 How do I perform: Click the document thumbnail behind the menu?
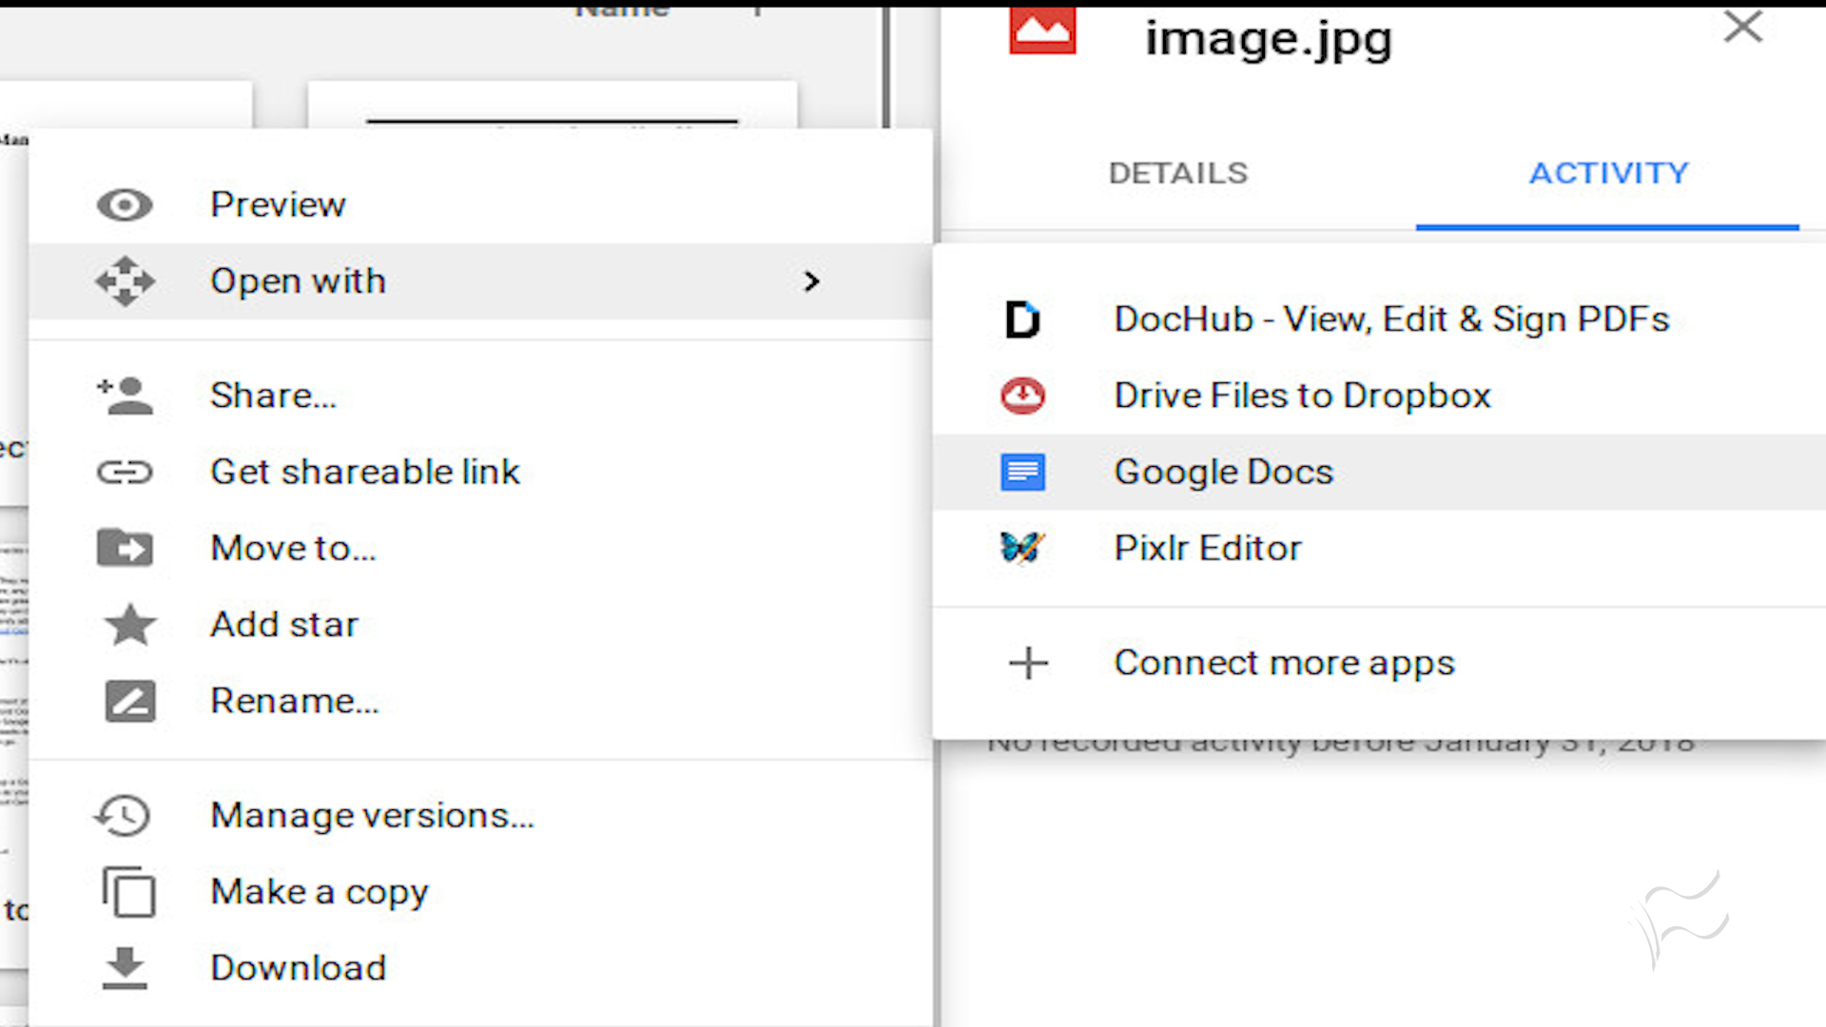[552, 105]
